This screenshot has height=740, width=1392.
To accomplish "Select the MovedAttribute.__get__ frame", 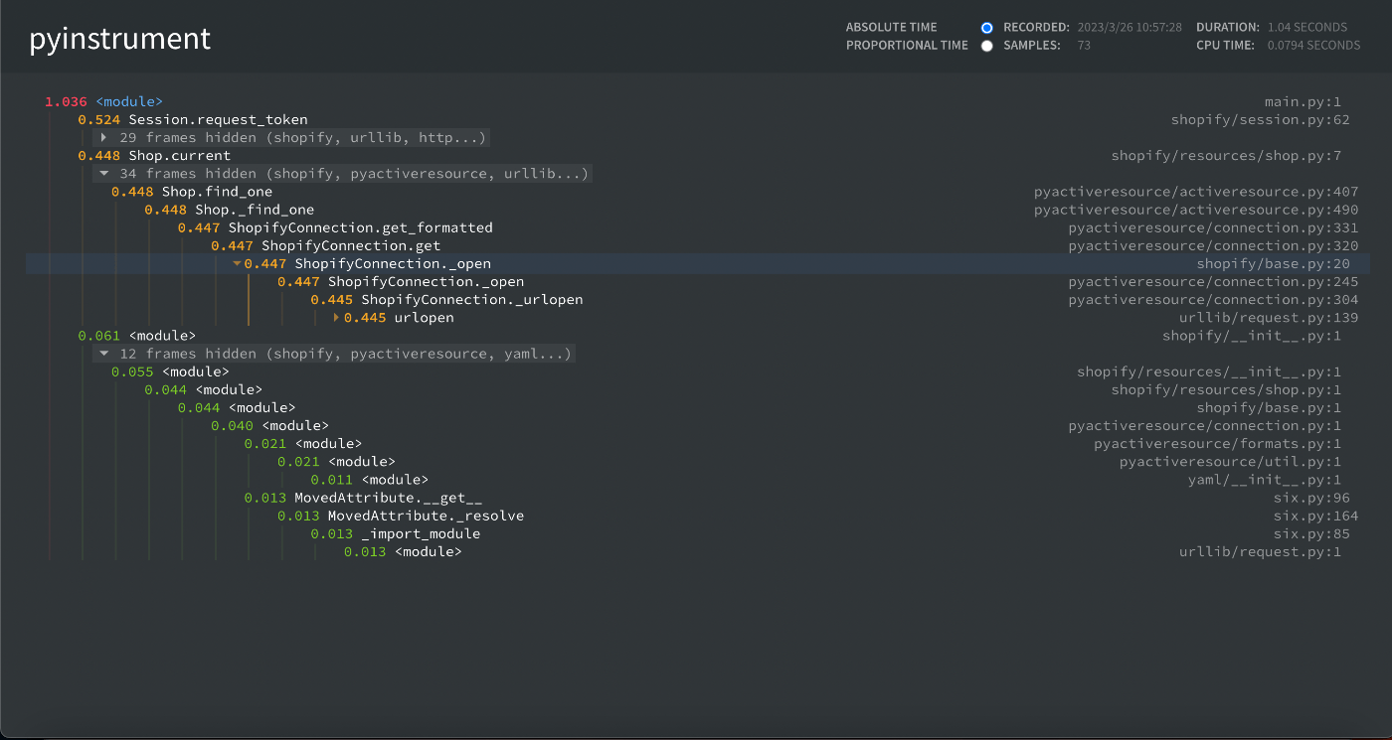I will point(388,498).
